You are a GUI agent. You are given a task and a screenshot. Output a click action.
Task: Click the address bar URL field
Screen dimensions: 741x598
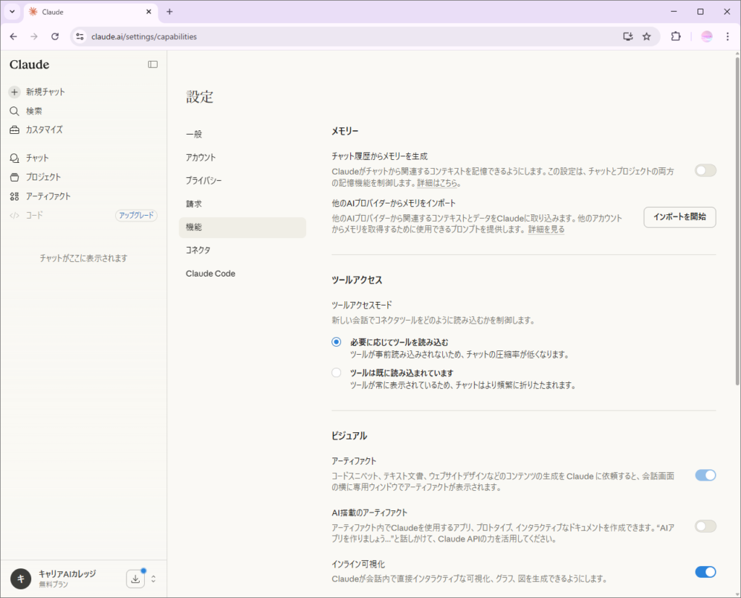(347, 36)
